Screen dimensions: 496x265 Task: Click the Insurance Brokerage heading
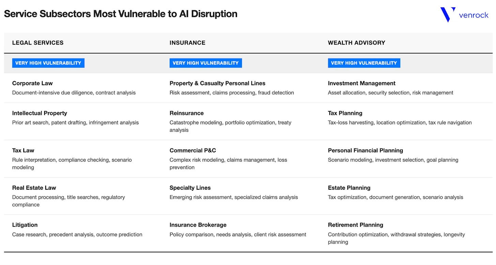tap(198, 225)
